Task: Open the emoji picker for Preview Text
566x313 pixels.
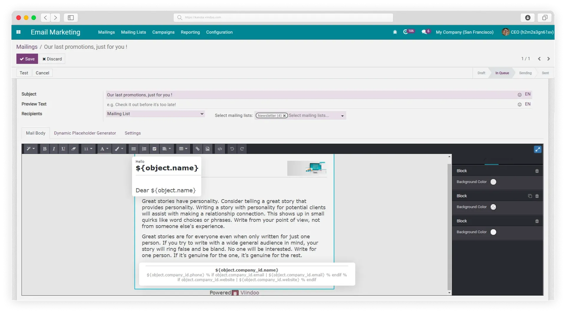Action: (x=519, y=104)
